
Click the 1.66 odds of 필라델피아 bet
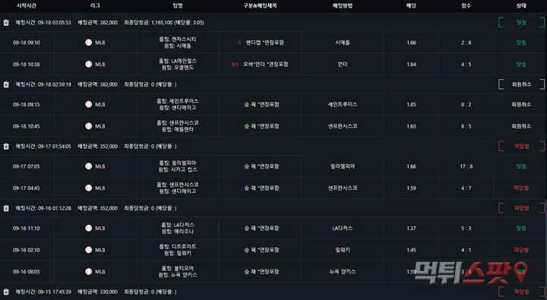tap(411, 166)
